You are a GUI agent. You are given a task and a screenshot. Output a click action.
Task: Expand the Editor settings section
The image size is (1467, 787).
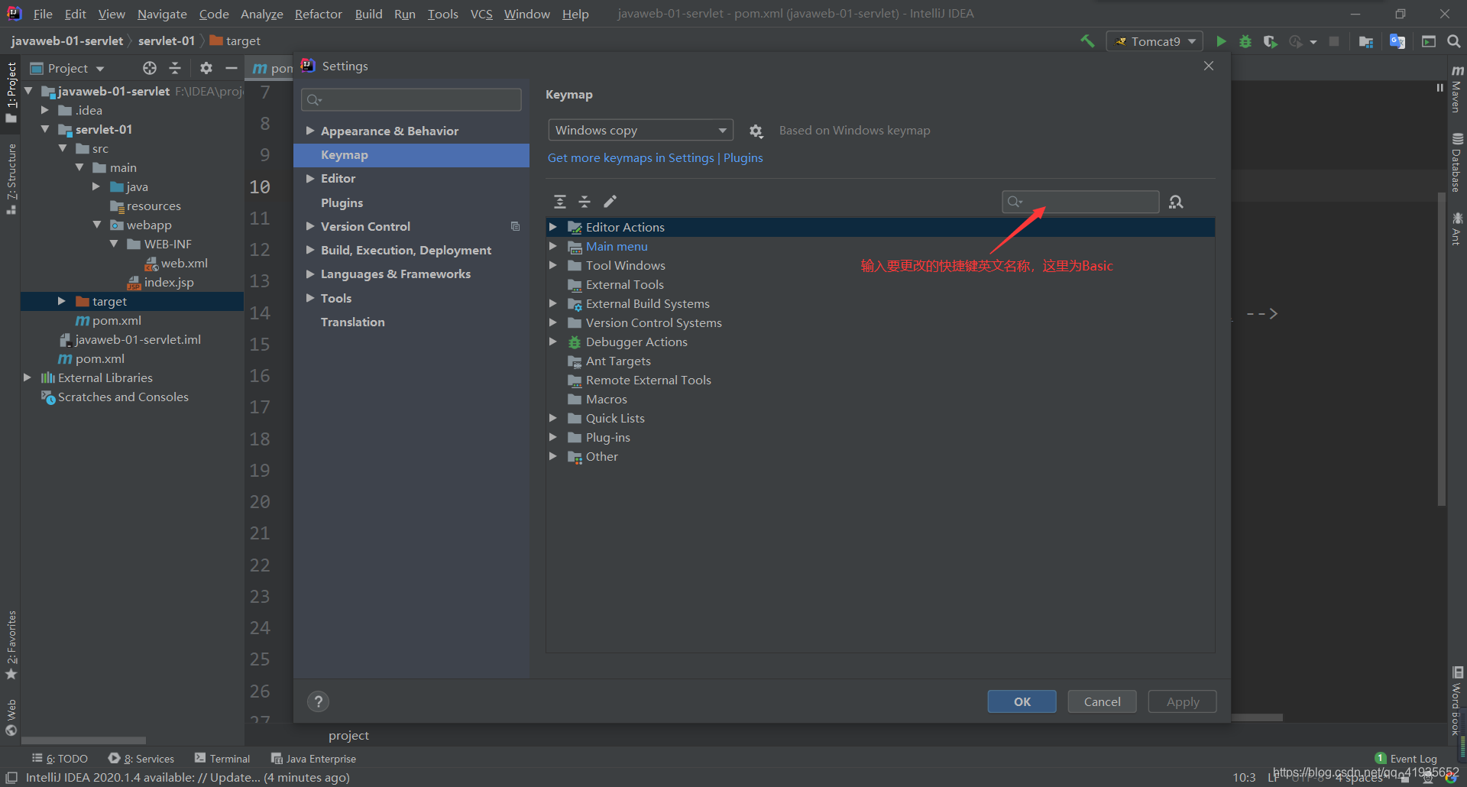pyautogui.click(x=310, y=178)
